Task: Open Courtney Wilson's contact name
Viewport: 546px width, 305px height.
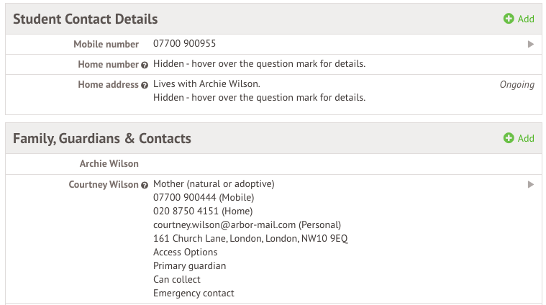Action: [x=104, y=185]
